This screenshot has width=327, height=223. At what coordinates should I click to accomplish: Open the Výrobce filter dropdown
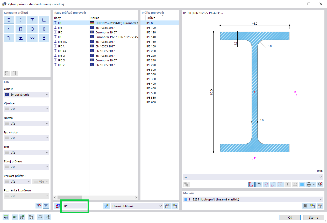pyautogui.click(x=26, y=109)
